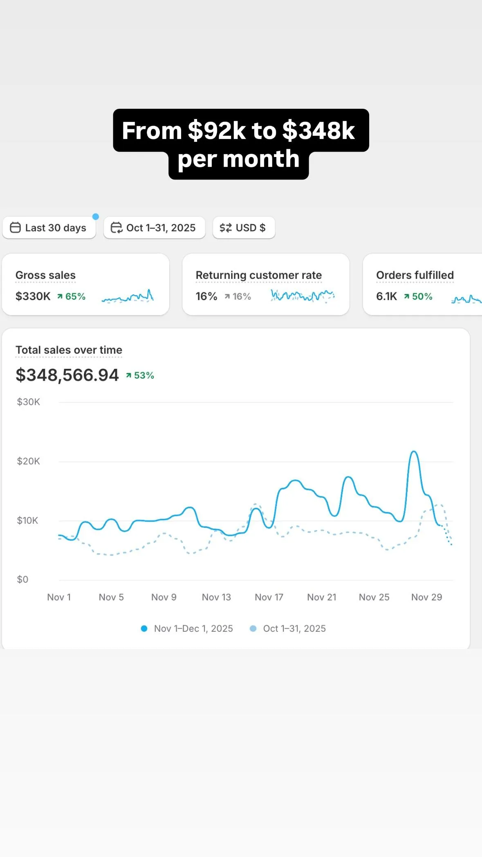Image resolution: width=482 pixels, height=857 pixels.
Task: Click the gray arrow next to 16%
Action: (x=227, y=296)
